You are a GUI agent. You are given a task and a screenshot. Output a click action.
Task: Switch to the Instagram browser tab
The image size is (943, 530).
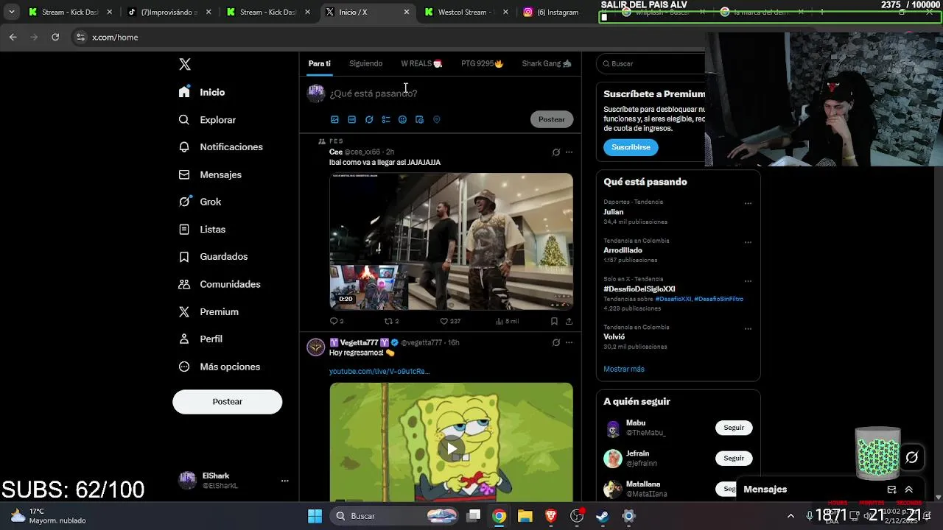pyautogui.click(x=556, y=12)
